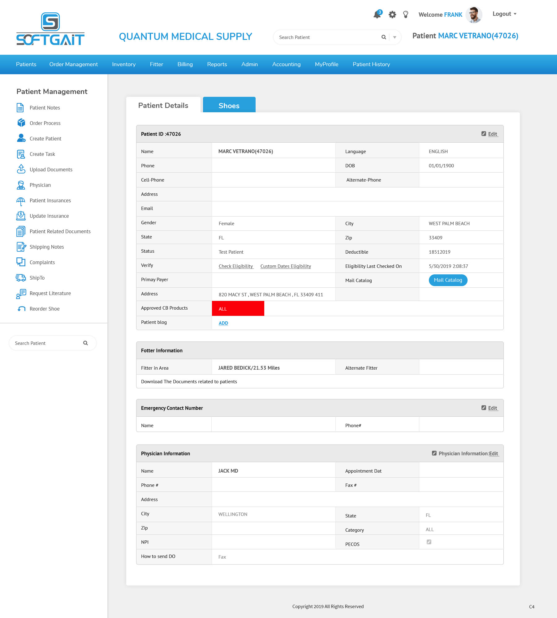The width and height of the screenshot is (557, 618).
Task: Click the magnifier icon in top search
Action: [x=384, y=37]
